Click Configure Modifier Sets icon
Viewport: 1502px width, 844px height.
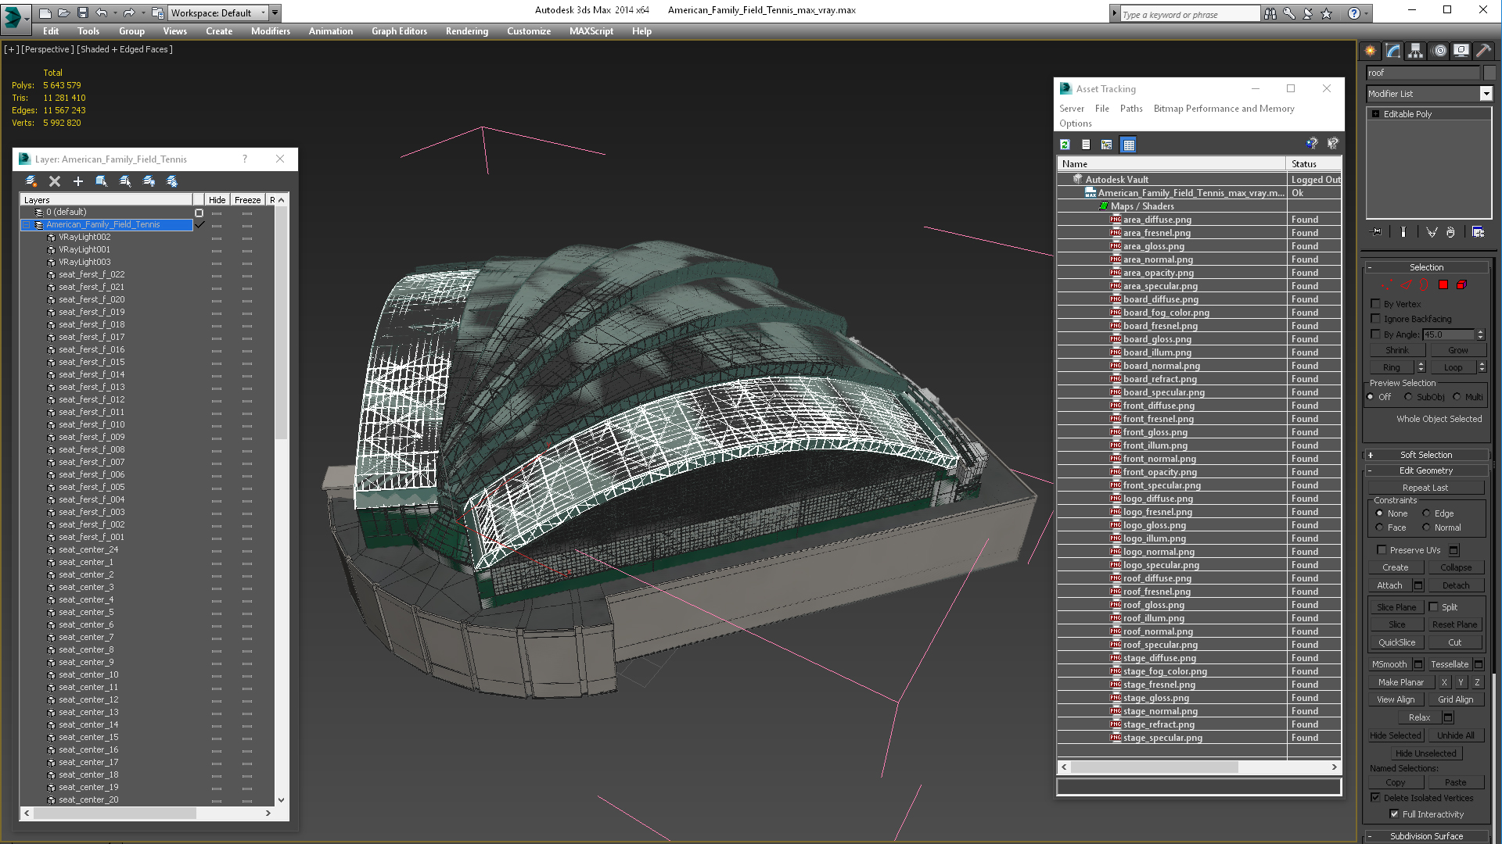tap(1478, 232)
